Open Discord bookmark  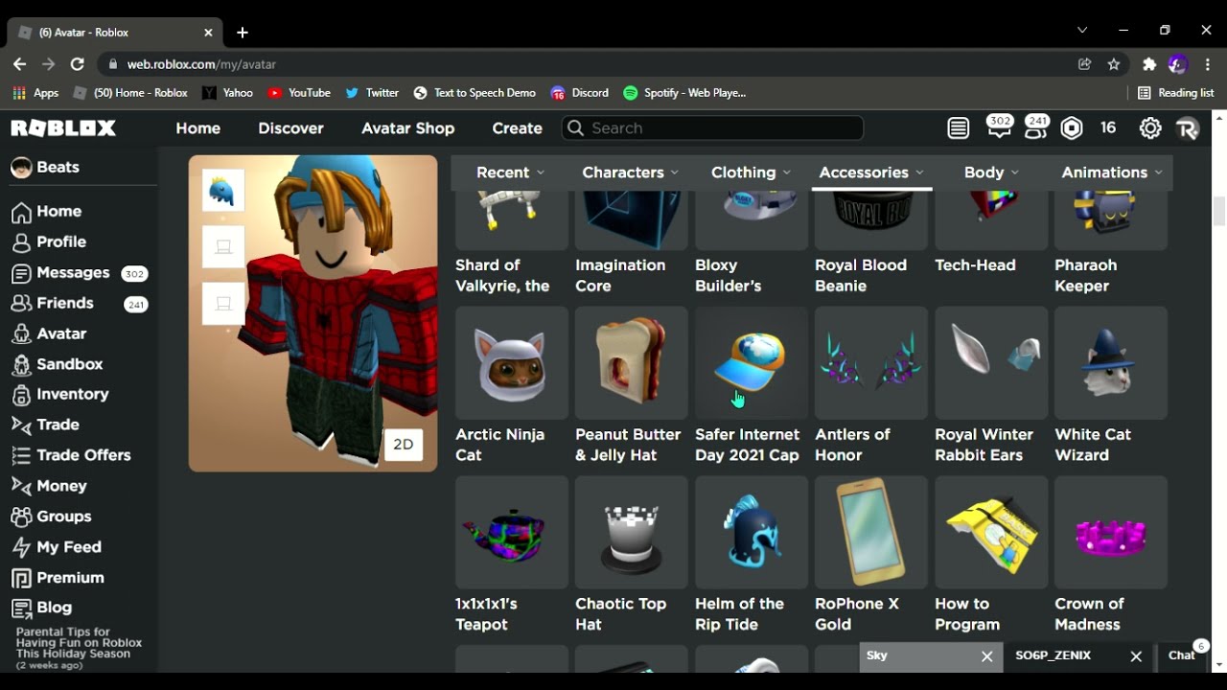click(x=580, y=93)
